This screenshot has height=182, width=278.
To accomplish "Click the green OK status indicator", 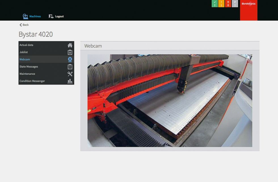I will [214, 3].
